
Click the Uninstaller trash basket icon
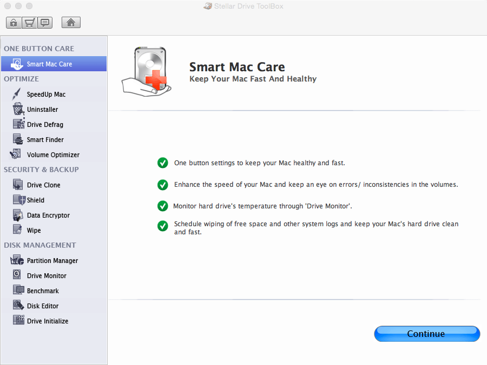coord(18,109)
